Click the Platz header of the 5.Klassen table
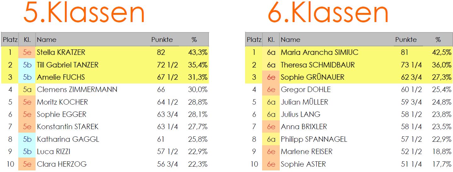The image size is (453, 172). point(10,40)
